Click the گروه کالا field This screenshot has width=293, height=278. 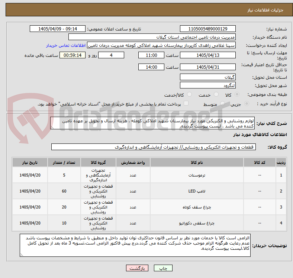(154, 147)
